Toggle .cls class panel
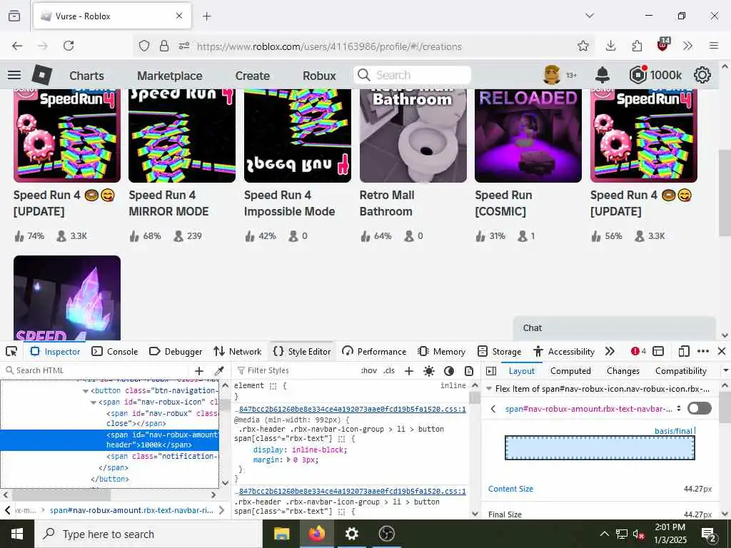The image size is (731, 548). pyautogui.click(x=389, y=370)
